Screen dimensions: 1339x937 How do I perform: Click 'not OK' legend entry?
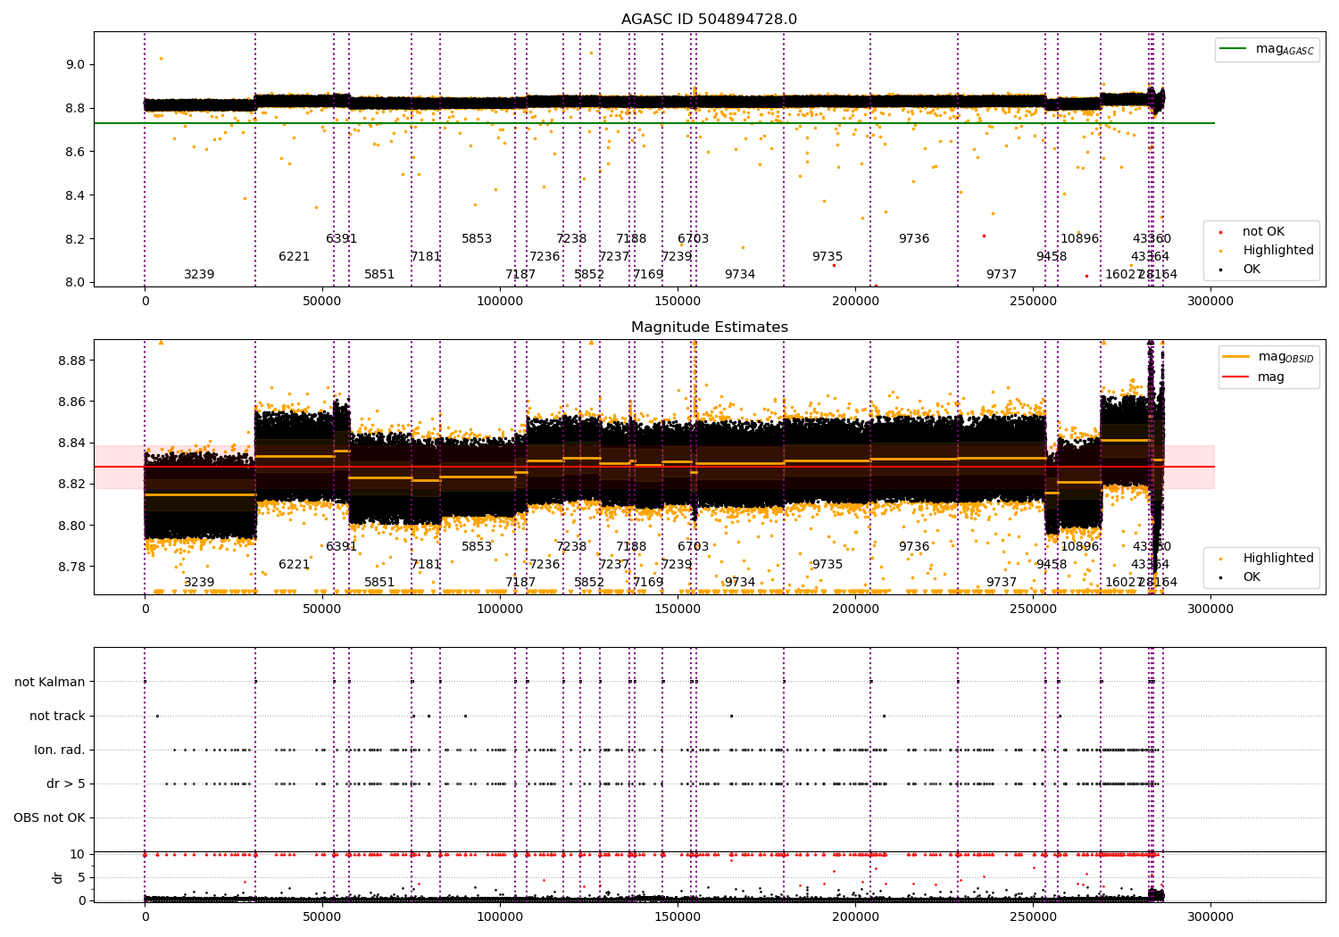pyautogui.click(x=1251, y=232)
